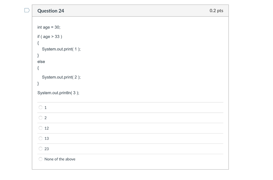Click the answer label reading 1
This screenshot has height=180, width=273.
(x=45, y=108)
